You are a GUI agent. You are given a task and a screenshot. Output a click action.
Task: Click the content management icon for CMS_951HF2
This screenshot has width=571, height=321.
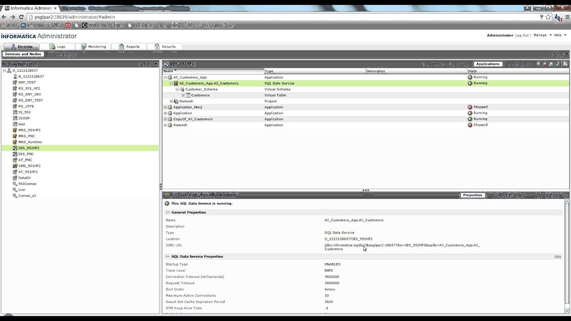[15, 166]
